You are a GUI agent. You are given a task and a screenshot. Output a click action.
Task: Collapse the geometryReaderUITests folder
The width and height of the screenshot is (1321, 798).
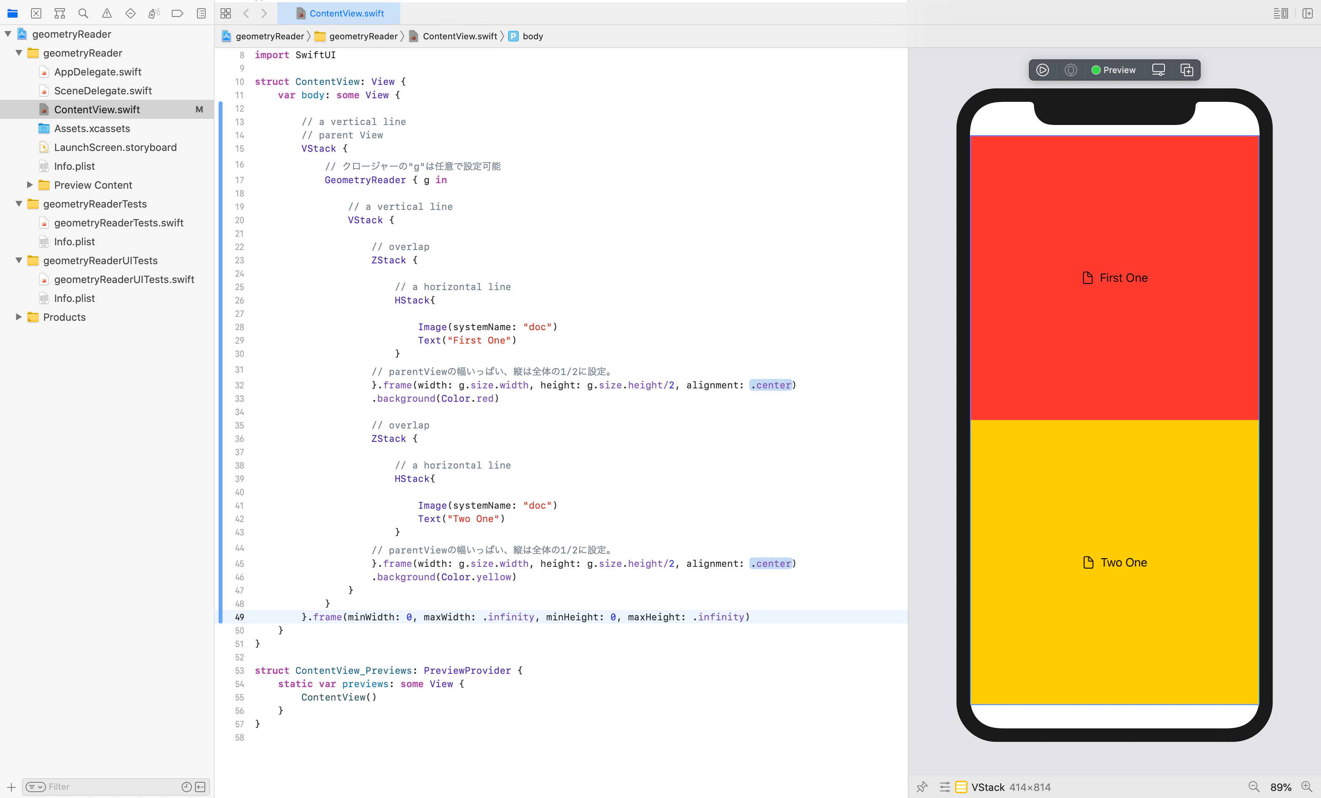(19, 261)
